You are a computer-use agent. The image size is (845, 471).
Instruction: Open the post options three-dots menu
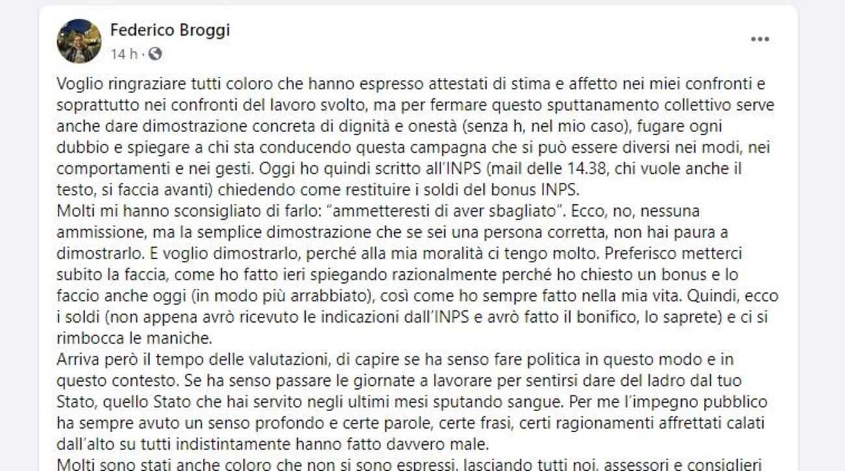(x=760, y=40)
